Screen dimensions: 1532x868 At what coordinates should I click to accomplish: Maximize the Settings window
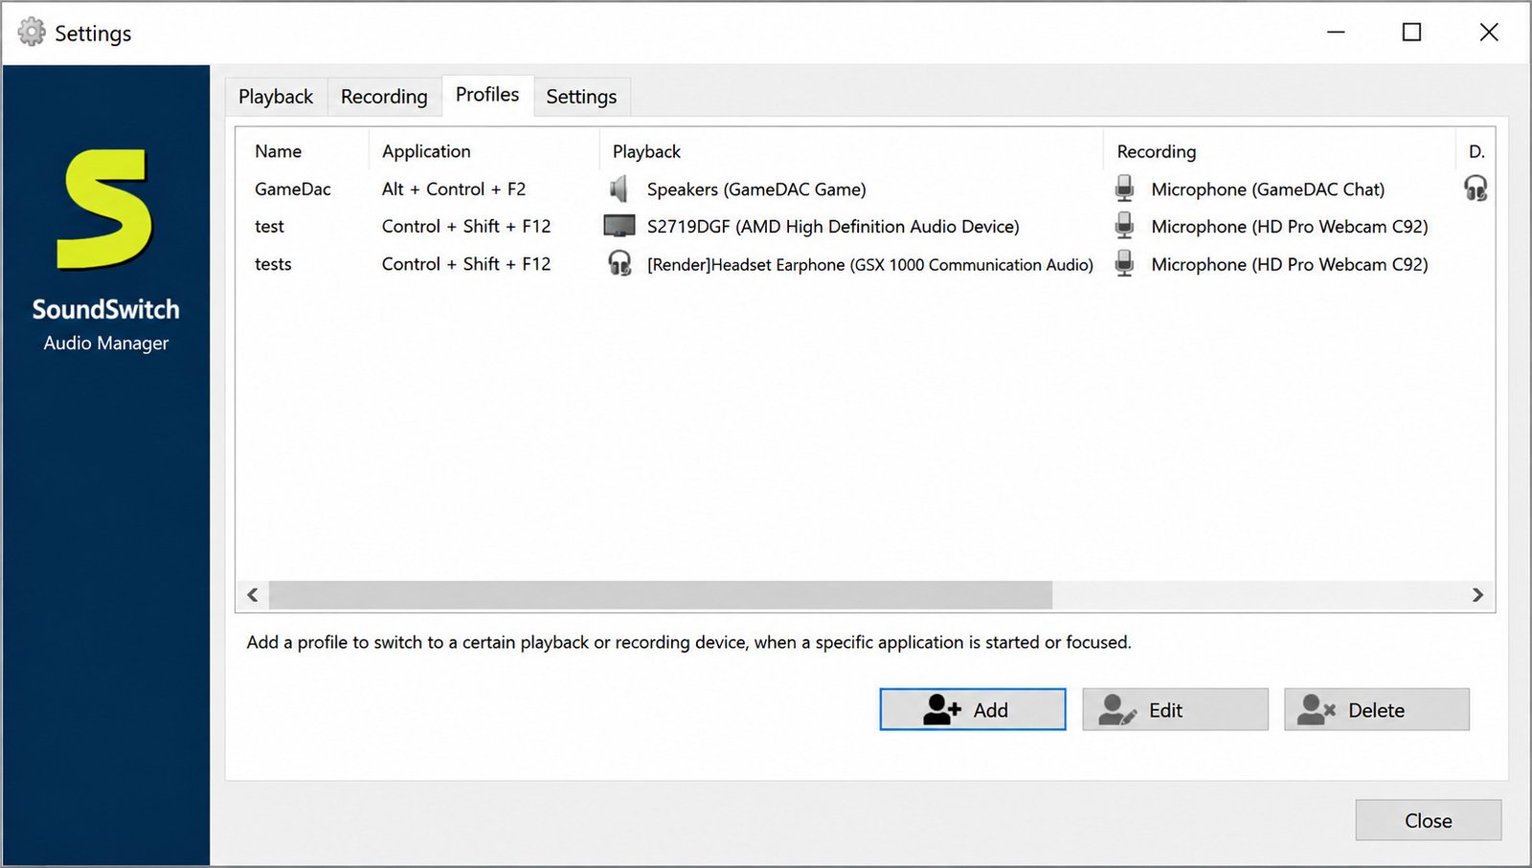click(x=1411, y=33)
